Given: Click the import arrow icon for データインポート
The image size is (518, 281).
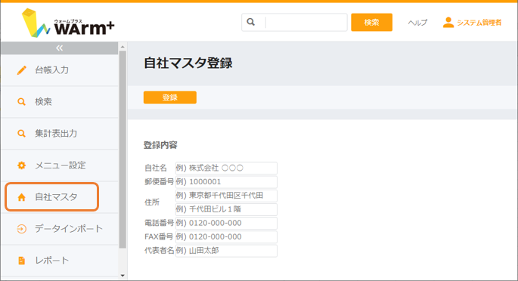Looking at the screenshot, I should pos(21,229).
